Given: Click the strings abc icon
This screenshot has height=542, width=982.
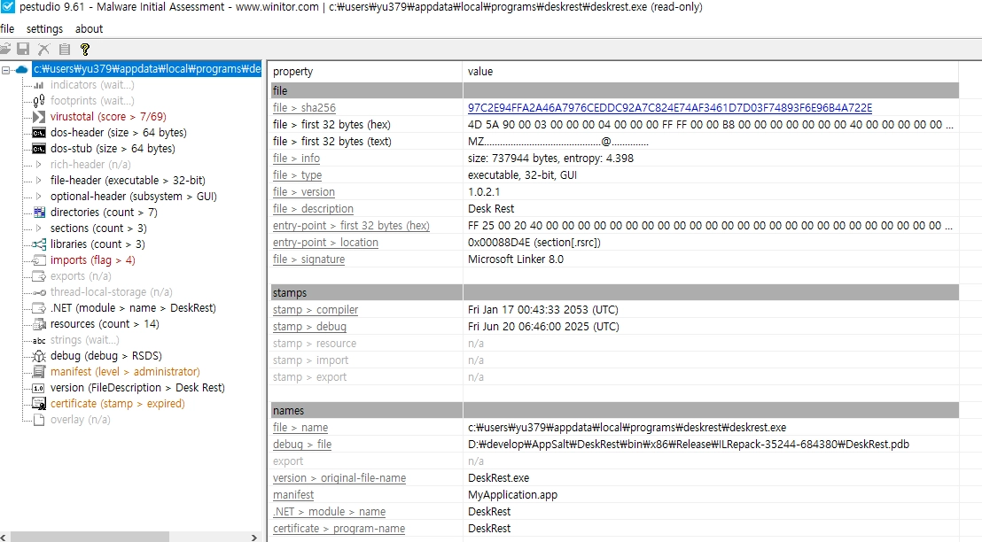Looking at the screenshot, I should 39,340.
